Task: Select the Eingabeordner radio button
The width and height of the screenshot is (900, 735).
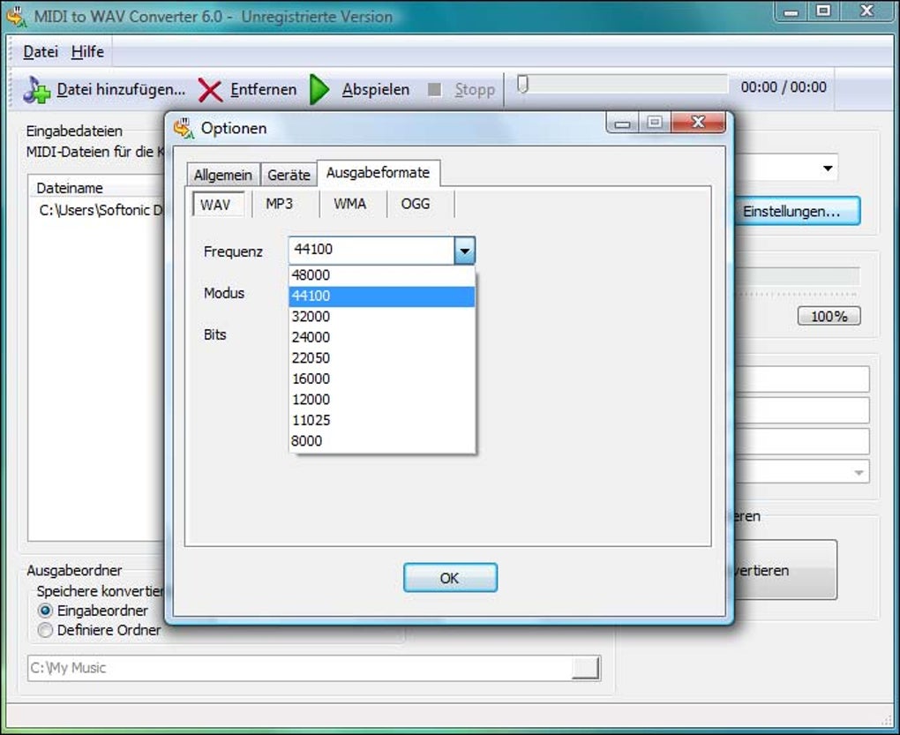Action: [45, 611]
